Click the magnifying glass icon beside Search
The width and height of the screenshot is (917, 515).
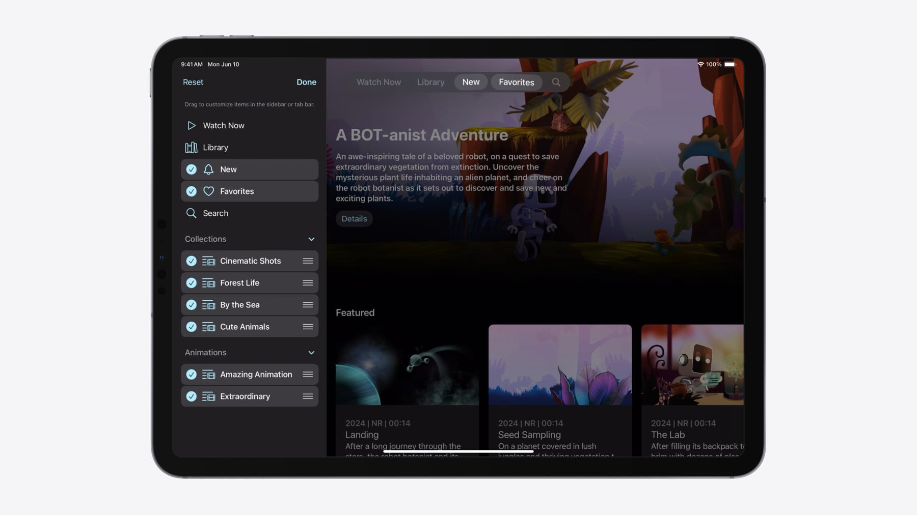[191, 213]
